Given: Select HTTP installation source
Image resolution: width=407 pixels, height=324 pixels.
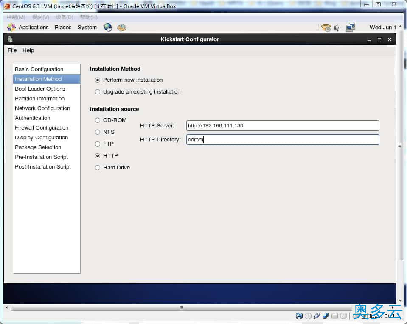Looking at the screenshot, I should (x=98, y=156).
